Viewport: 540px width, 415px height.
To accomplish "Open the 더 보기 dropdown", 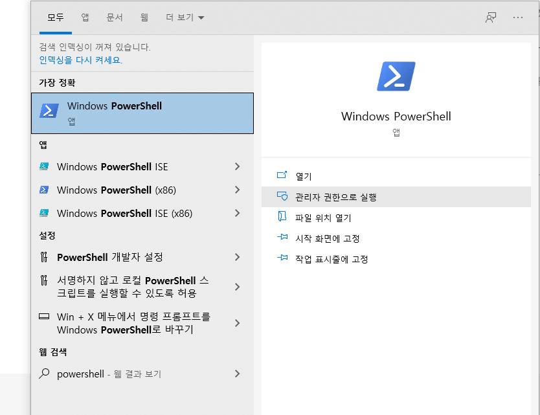I will [185, 17].
